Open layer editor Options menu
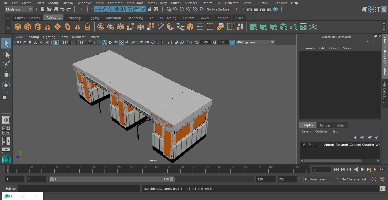The width and height of the screenshot is (388, 200). pyautogui.click(x=321, y=131)
